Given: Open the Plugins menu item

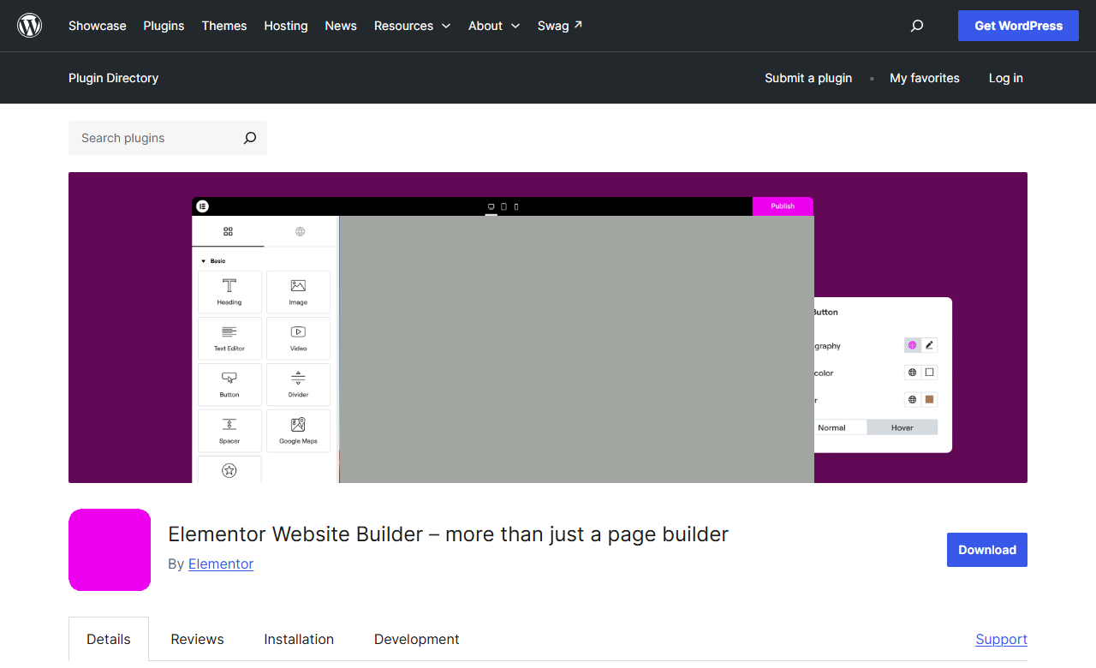Looking at the screenshot, I should tap(164, 26).
